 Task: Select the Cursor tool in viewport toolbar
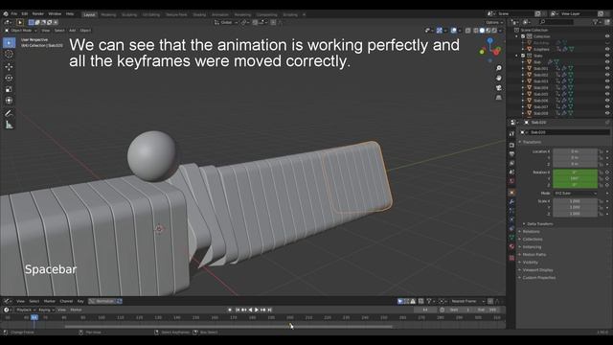coord(9,54)
